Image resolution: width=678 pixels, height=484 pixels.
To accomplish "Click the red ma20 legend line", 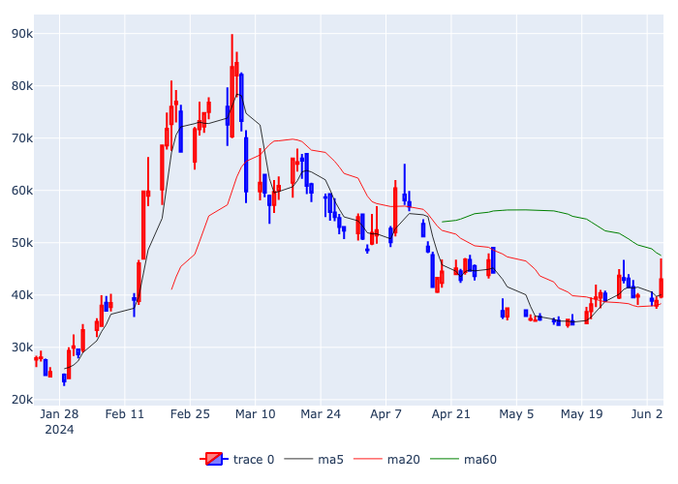I will (368, 459).
